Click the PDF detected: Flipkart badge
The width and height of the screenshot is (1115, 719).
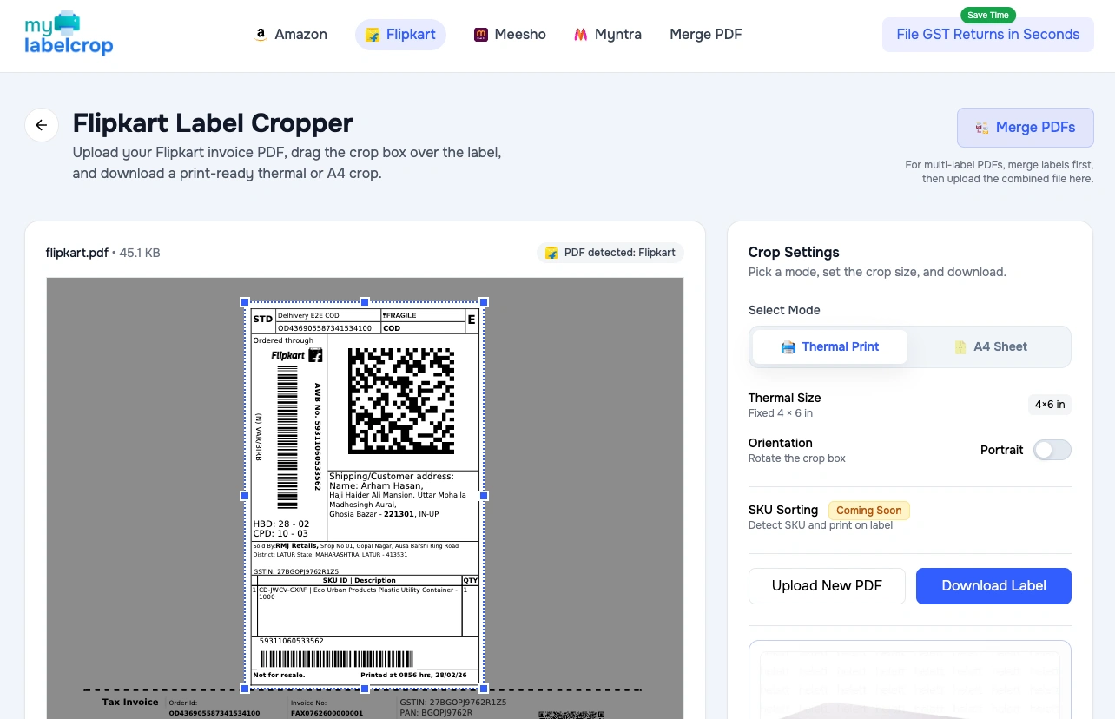coord(610,253)
